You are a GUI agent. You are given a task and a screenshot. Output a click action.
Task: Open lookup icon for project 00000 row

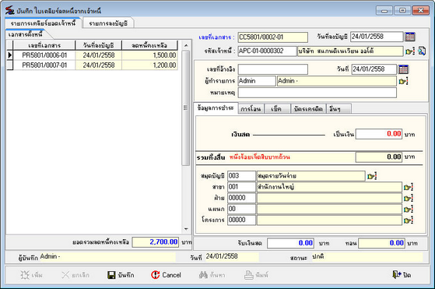click(x=409, y=220)
